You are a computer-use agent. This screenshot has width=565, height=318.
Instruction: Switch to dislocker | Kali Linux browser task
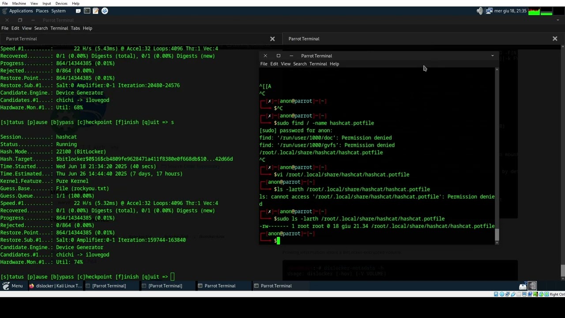55,286
